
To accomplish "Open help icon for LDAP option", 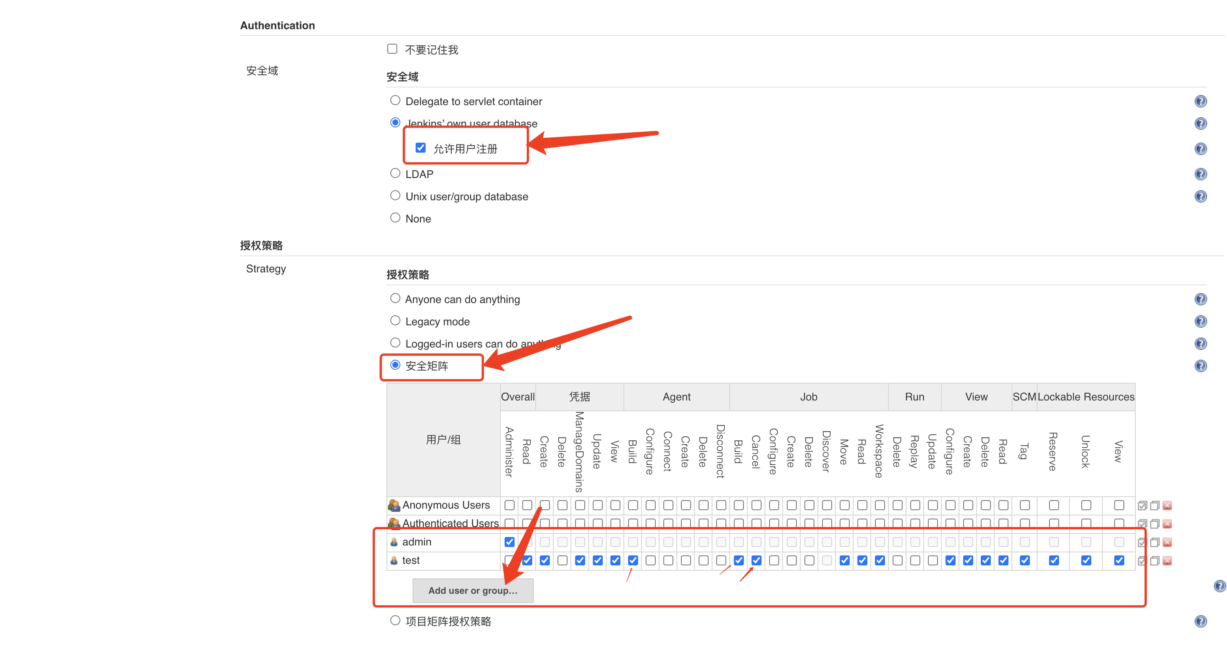I will (x=1200, y=175).
